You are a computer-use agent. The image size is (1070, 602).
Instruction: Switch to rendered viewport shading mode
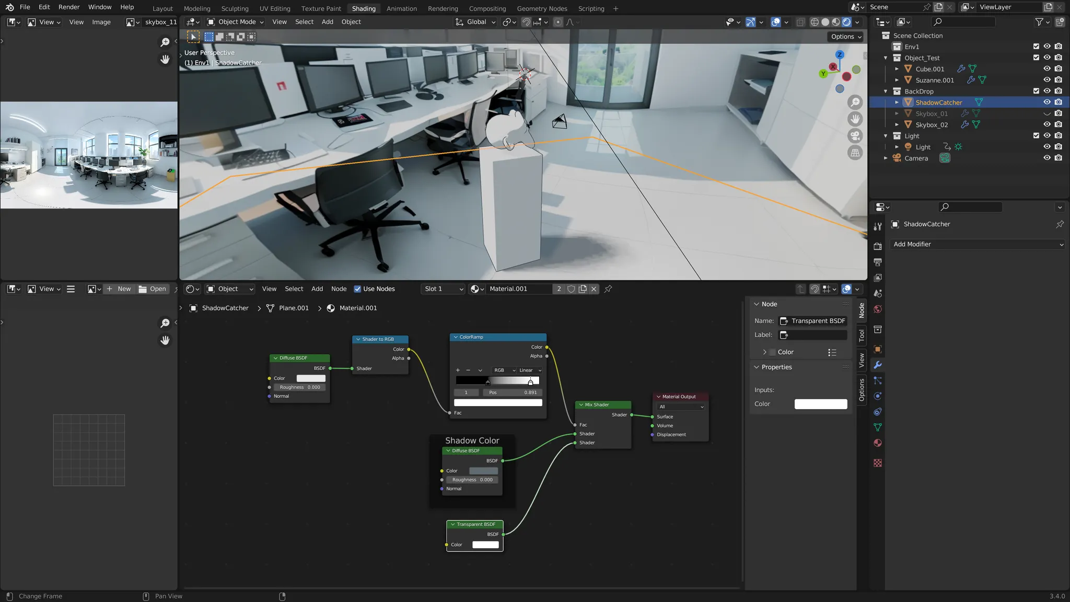(846, 22)
